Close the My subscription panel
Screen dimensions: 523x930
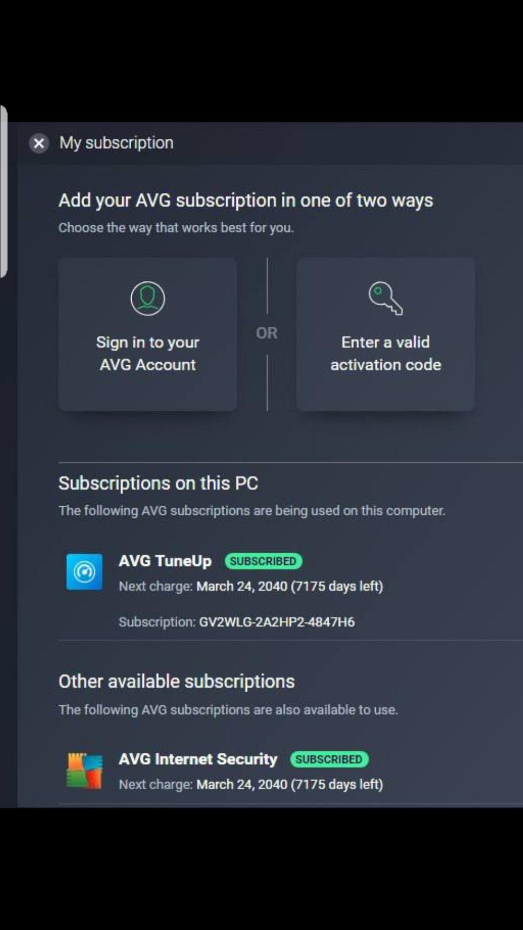(39, 143)
